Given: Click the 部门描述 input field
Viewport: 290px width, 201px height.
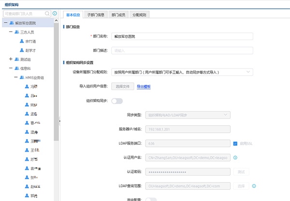Looking at the screenshot, I should pos(182,50).
